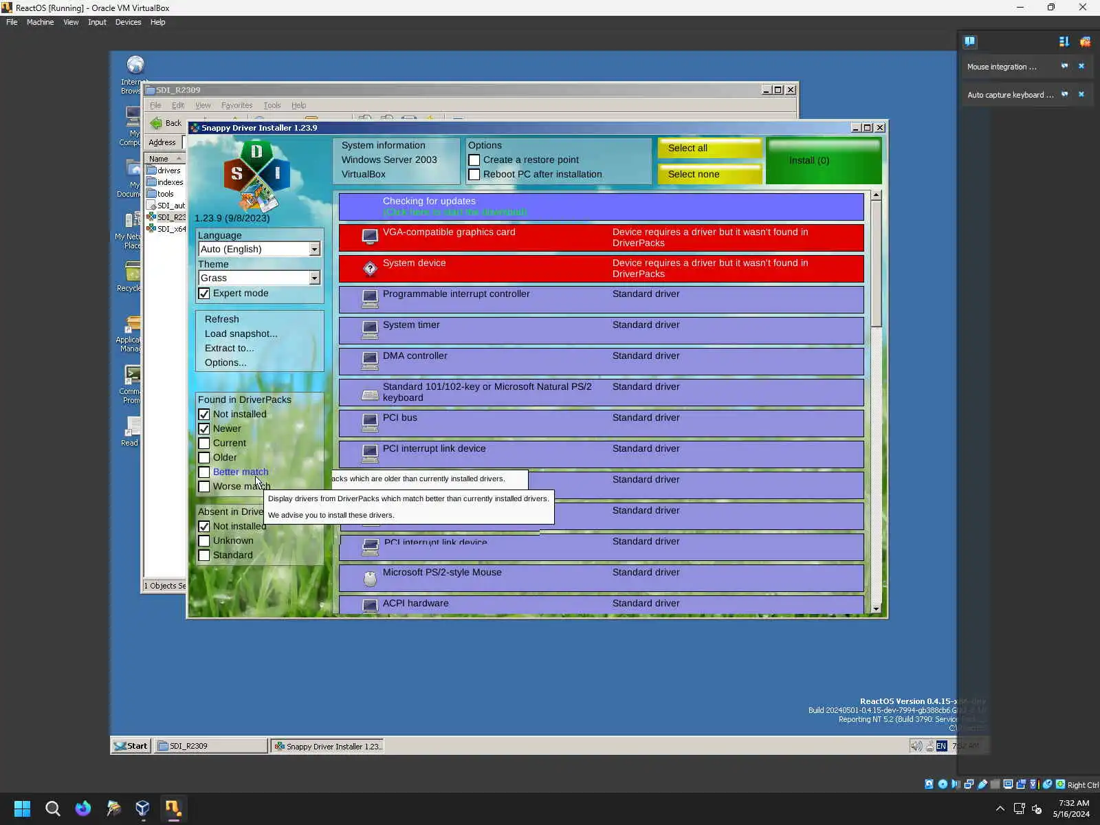Screen dimensions: 1100x825
Task: Uncheck the Newer drivers filter
Action: (x=204, y=429)
